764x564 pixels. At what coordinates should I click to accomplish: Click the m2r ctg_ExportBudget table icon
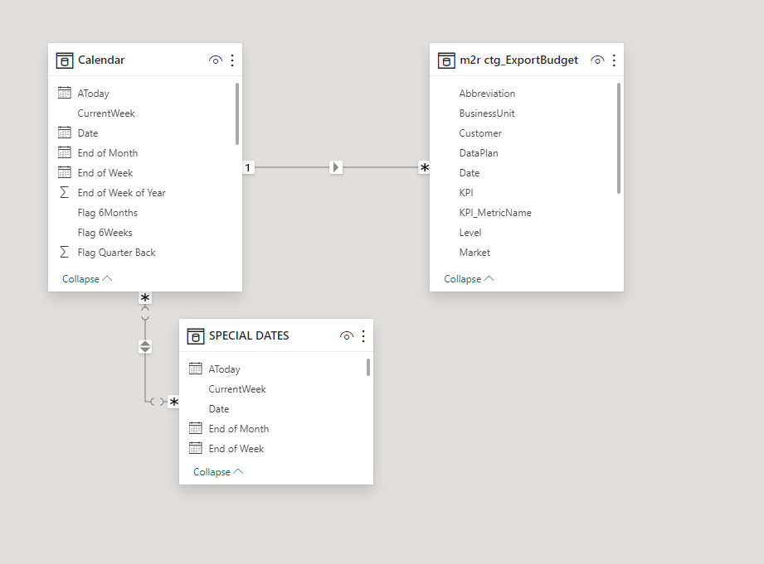coord(446,60)
